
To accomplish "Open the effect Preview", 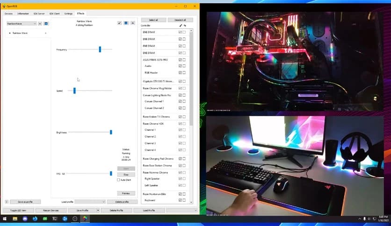I will (126, 193).
